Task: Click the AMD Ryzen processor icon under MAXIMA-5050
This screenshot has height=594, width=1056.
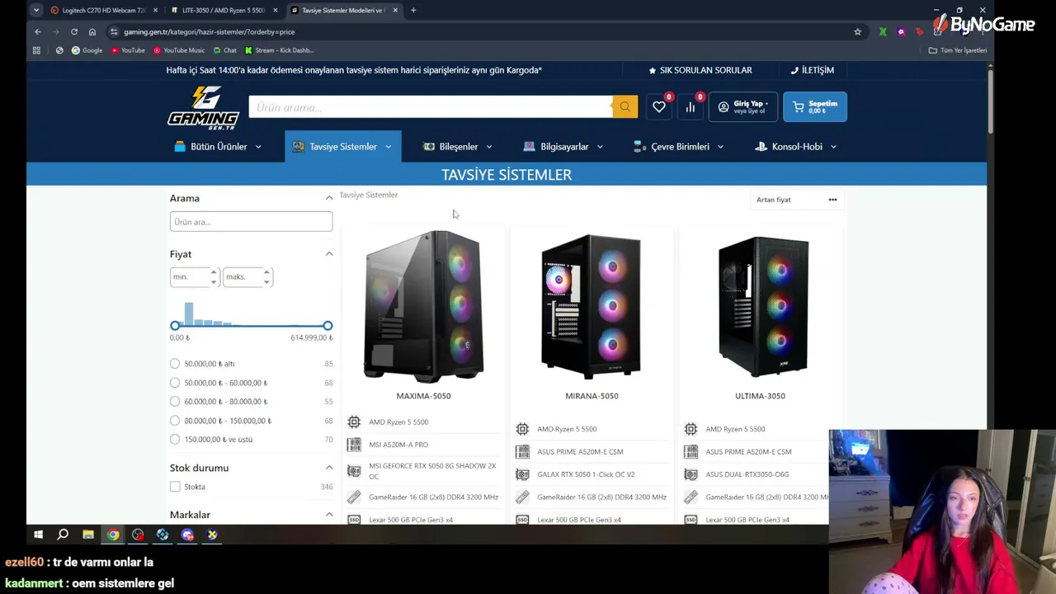Action: point(354,422)
